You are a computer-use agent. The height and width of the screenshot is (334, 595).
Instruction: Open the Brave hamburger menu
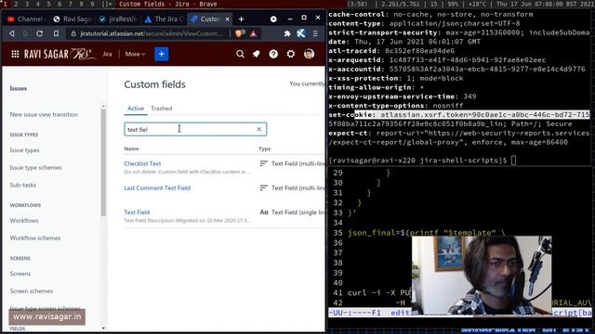(315, 33)
